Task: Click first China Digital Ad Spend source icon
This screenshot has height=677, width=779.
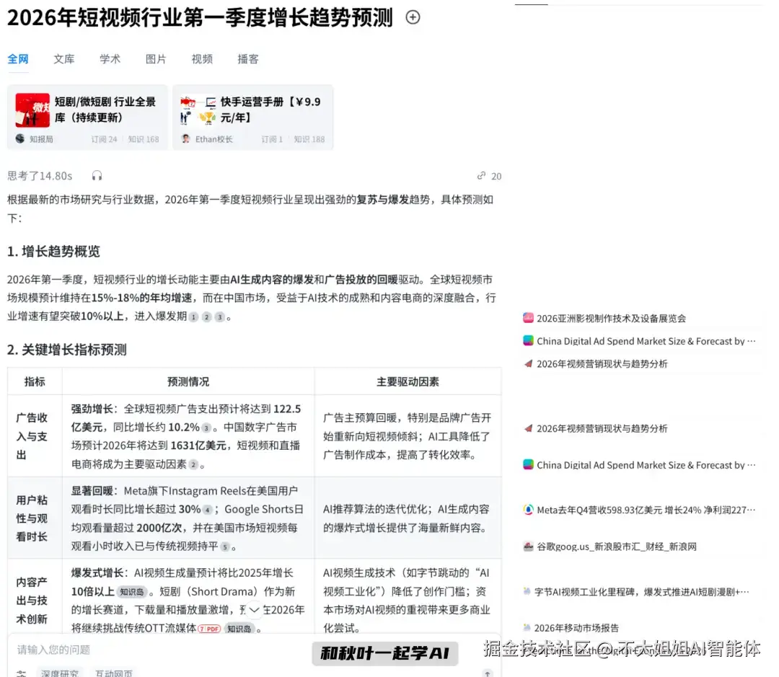Action: pos(528,341)
